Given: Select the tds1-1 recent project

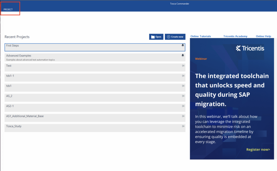Looking at the screenshot, I should click(95, 78).
